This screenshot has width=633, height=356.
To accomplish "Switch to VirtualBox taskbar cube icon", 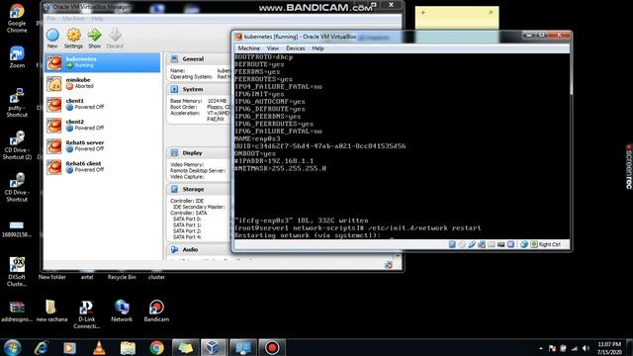I will [x=214, y=347].
